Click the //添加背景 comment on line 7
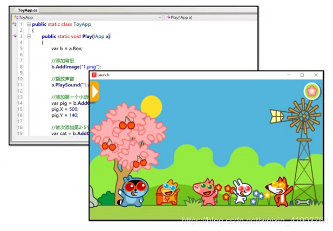The image size is (333, 231). point(63,61)
